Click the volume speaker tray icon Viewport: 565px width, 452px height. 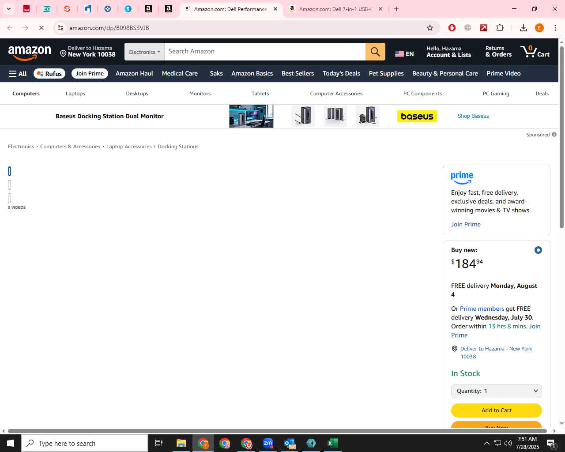(x=508, y=443)
